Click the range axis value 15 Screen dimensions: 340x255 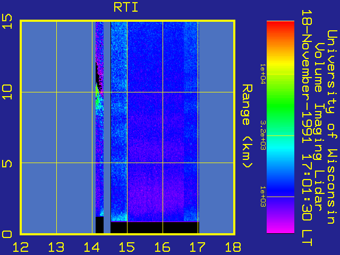[x=7, y=21]
